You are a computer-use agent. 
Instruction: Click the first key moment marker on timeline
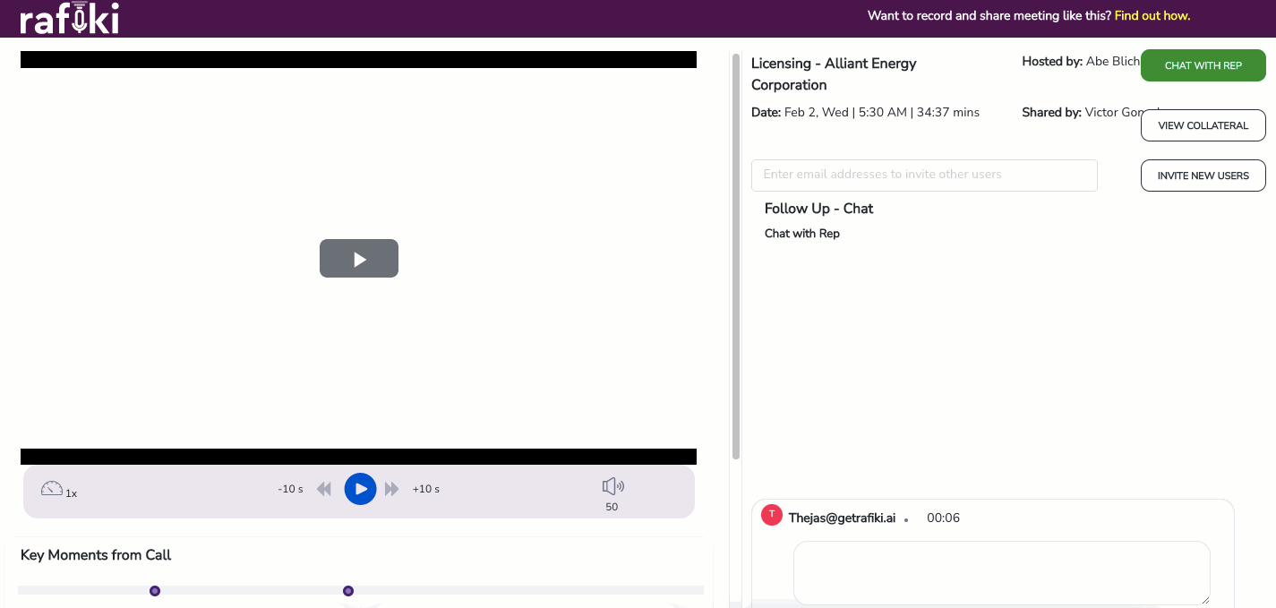click(155, 591)
